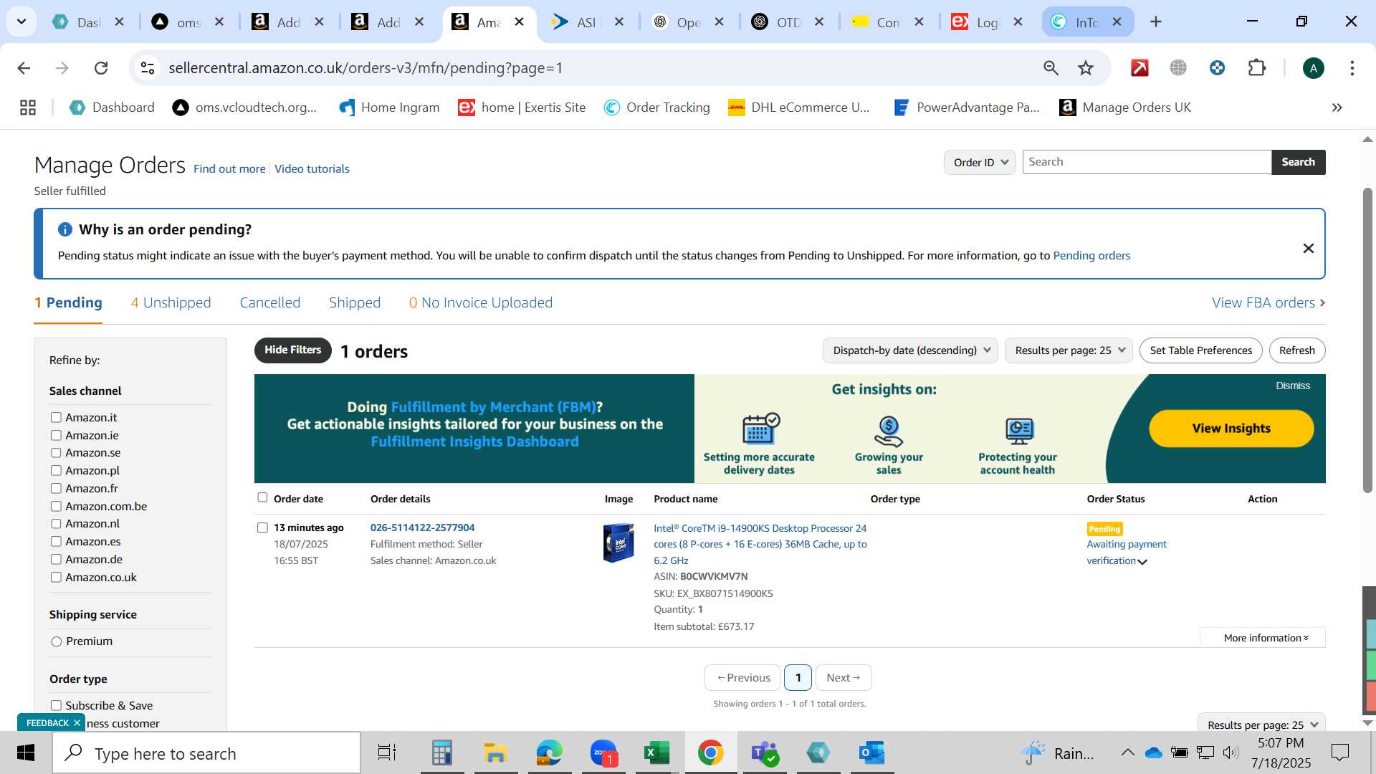The image size is (1376, 774).
Task: Switch to the Shipped orders tab
Action: coord(355,302)
